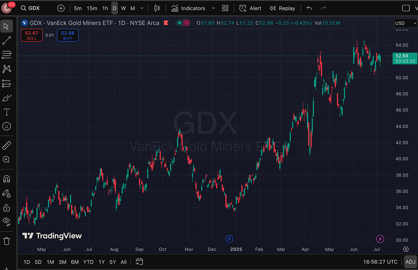Select the brush drawing tool
The width and height of the screenshot is (418, 270).
[6, 98]
